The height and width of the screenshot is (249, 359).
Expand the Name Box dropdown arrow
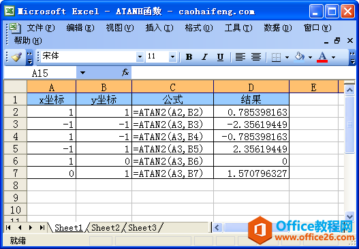[x=82, y=73]
